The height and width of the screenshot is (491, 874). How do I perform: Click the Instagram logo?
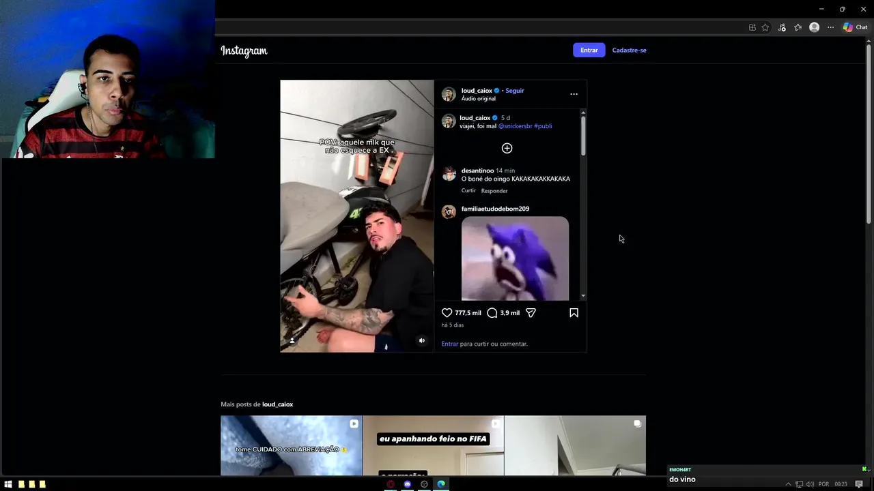244,50
